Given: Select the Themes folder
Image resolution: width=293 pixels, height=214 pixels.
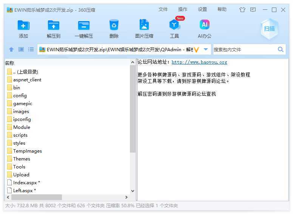Looking at the screenshot, I should tap(19, 159).
